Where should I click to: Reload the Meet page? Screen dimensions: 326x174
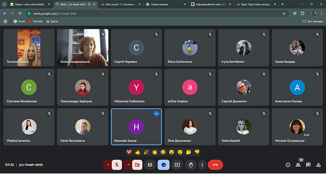[20, 13]
